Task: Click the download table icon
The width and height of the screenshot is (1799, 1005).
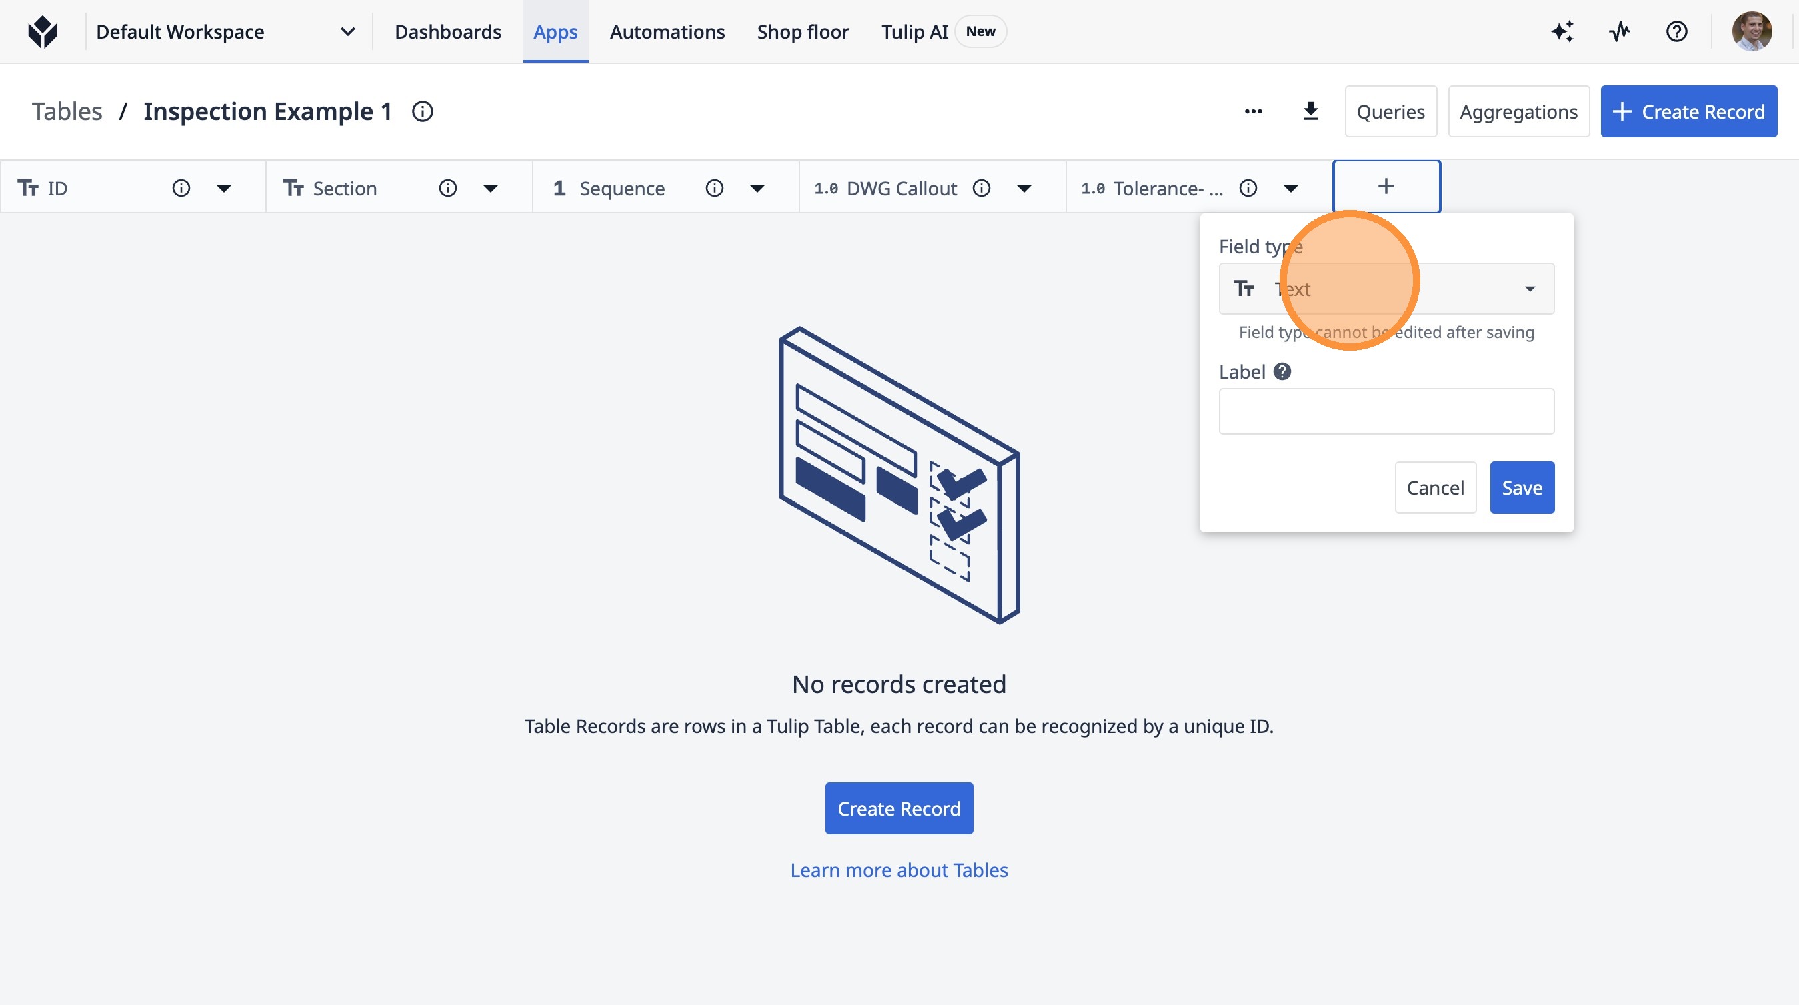Action: point(1310,112)
